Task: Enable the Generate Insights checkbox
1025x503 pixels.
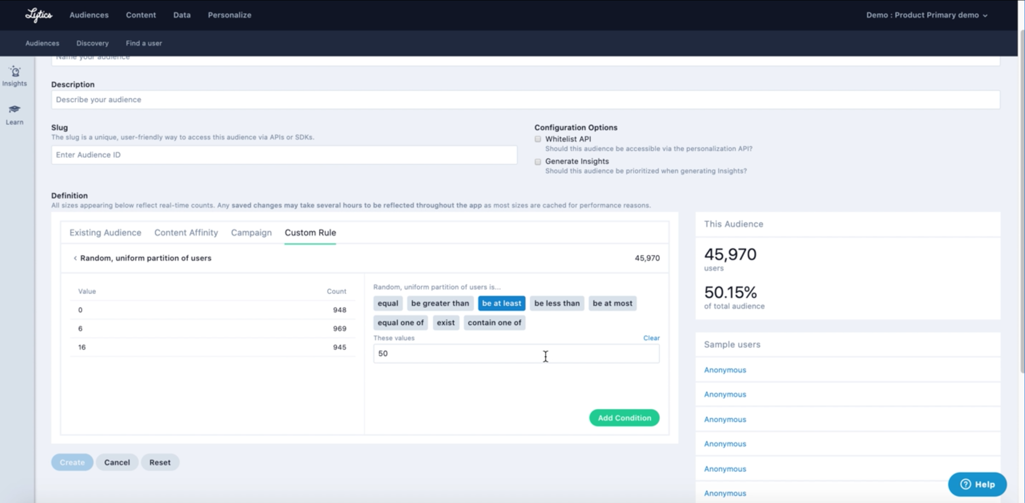Action: pyautogui.click(x=538, y=162)
